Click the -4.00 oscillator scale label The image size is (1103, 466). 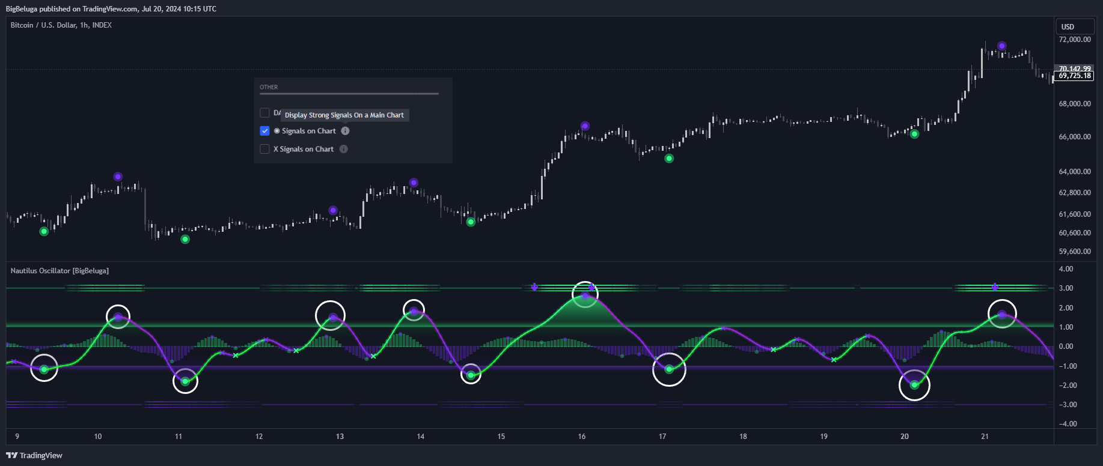[x=1068, y=424]
